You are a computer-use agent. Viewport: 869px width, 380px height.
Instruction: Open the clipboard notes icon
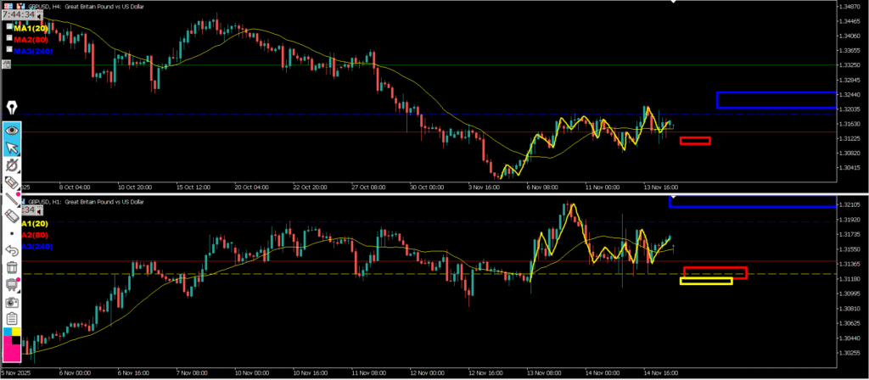pos(13,319)
